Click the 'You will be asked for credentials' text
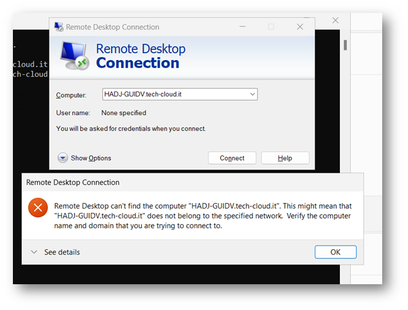408x310 pixels. pyautogui.click(x=131, y=129)
